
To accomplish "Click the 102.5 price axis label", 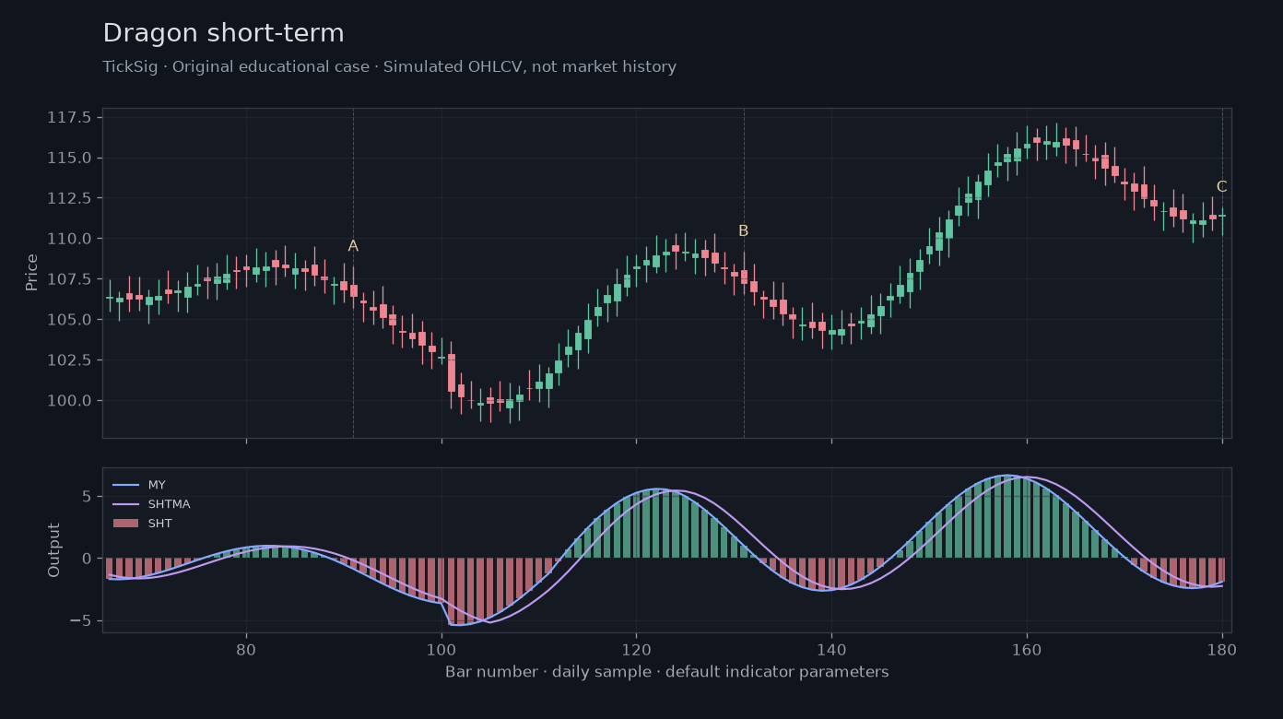I will pos(69,360).
